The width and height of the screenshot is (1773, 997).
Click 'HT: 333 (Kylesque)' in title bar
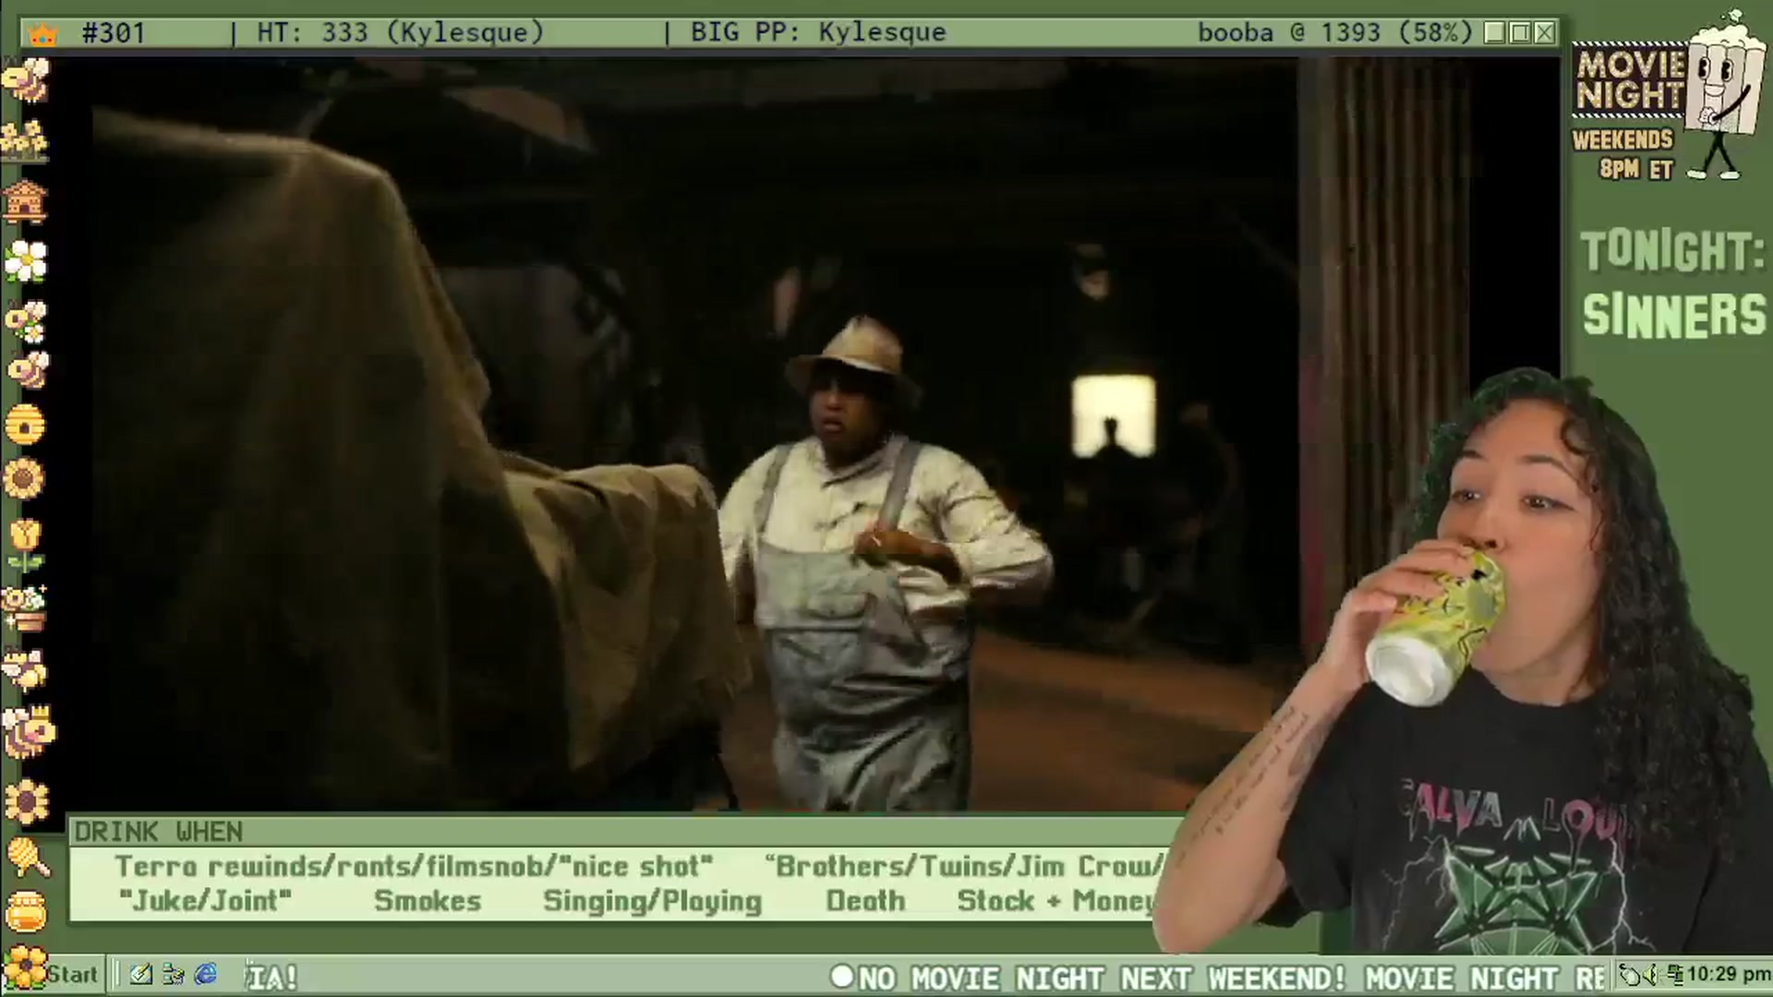pyautogui.click(x=400, y=33)
